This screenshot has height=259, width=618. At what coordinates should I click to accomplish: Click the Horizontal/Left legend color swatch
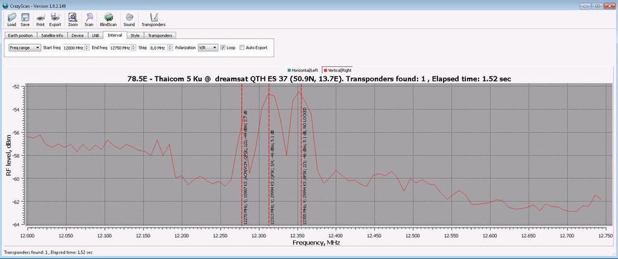(x=289, y=71)
